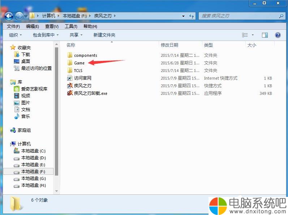
Task: Open the view options dropdown arrow
Action: (x=253, y=35)
